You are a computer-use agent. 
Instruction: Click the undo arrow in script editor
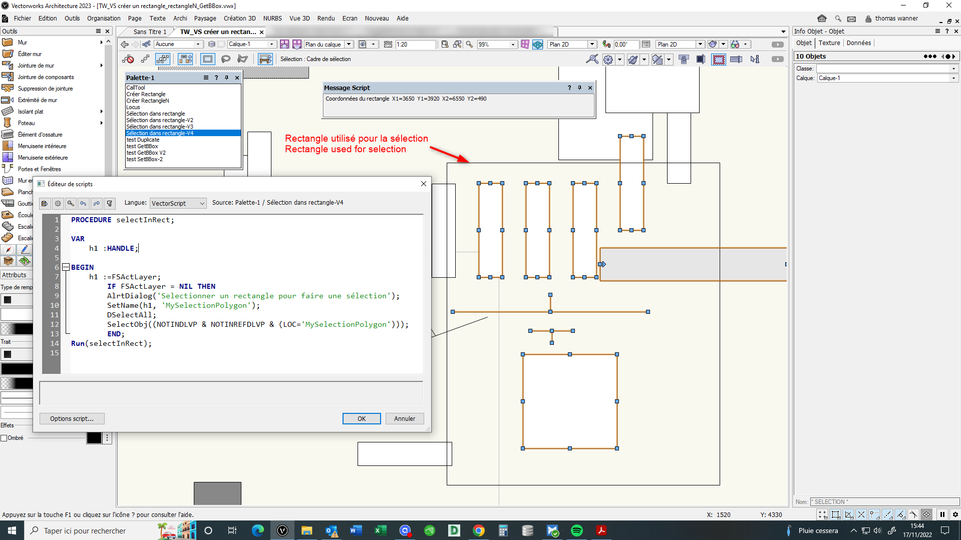[84, 203]
